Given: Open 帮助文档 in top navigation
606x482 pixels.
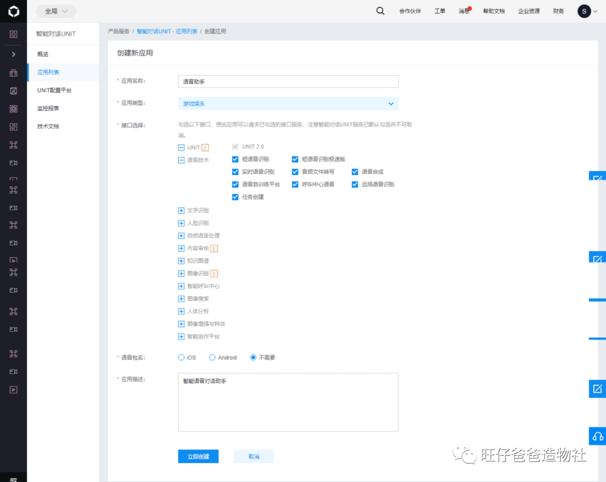Looking at the screenshot, I should click(494, 11).
